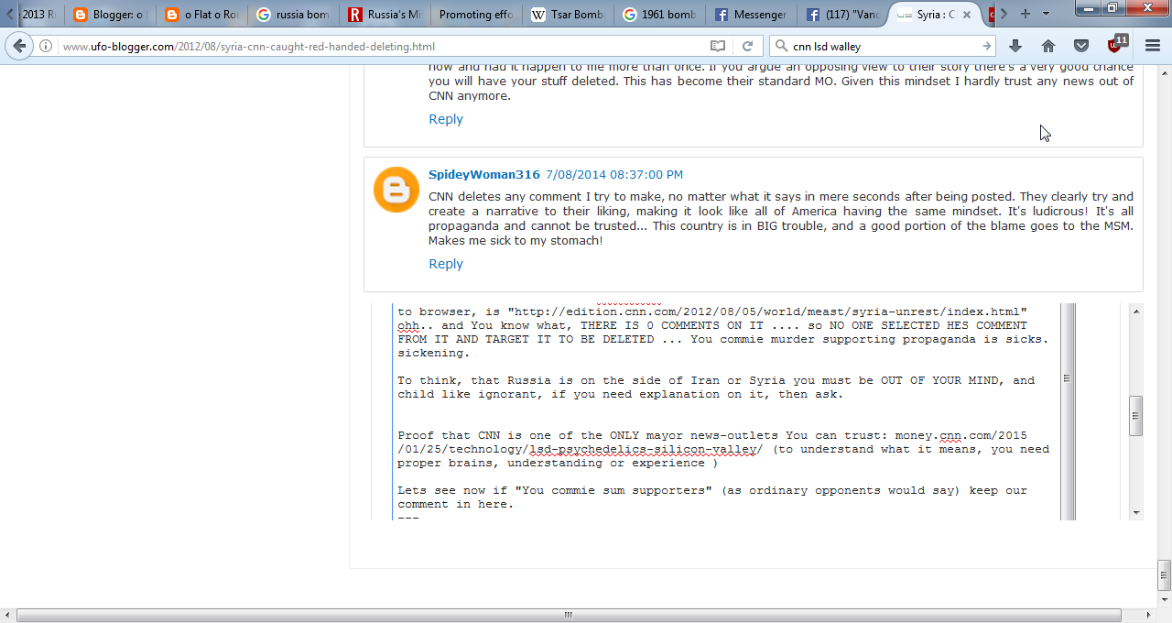Click the line starting 'Proof that CNN is one'
Image resolution: width=1172 pixels, height=623 pixels.
pyautogui.click(x=712, y=435)
